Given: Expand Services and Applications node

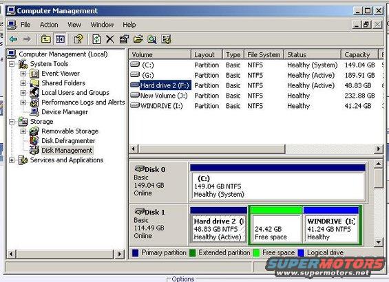Looking at the screenshot, I should [x=12, y=160].
